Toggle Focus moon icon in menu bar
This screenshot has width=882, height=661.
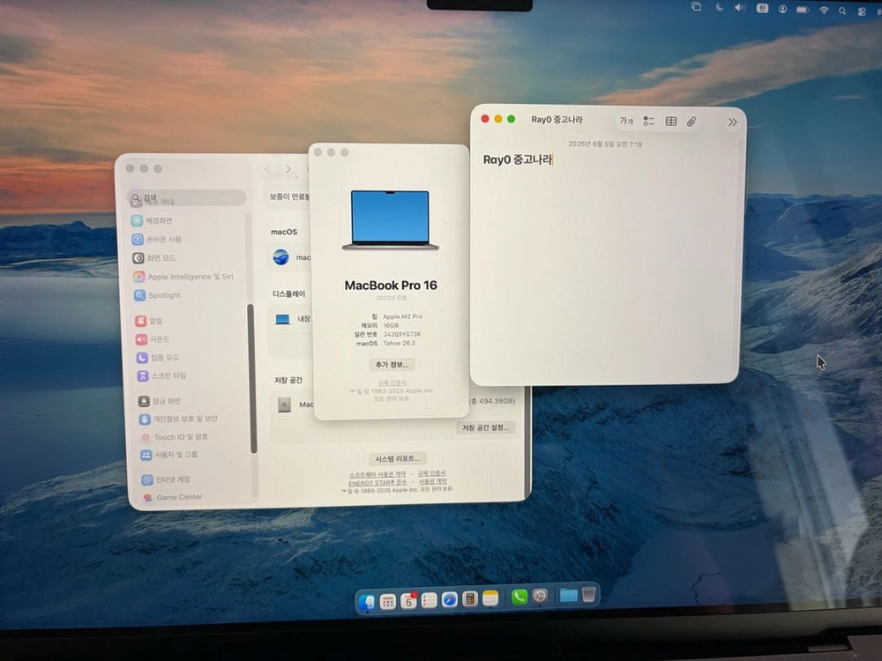720,7
